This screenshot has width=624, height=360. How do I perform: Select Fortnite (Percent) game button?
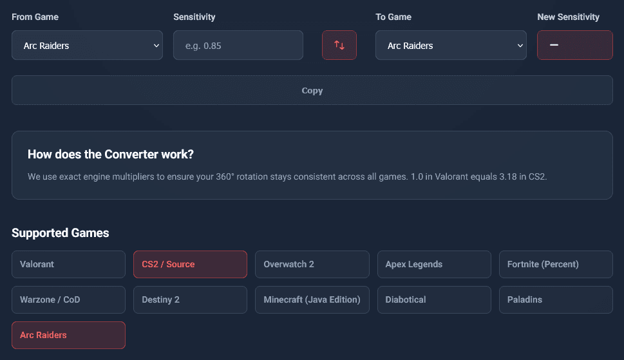click(556, 264)
